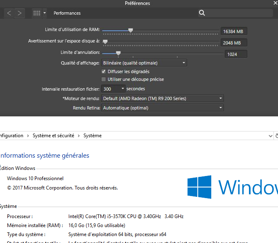This screenshot has height=243, width=278.
Task: Click the search magnifier icon
Action: pos(202,13)
